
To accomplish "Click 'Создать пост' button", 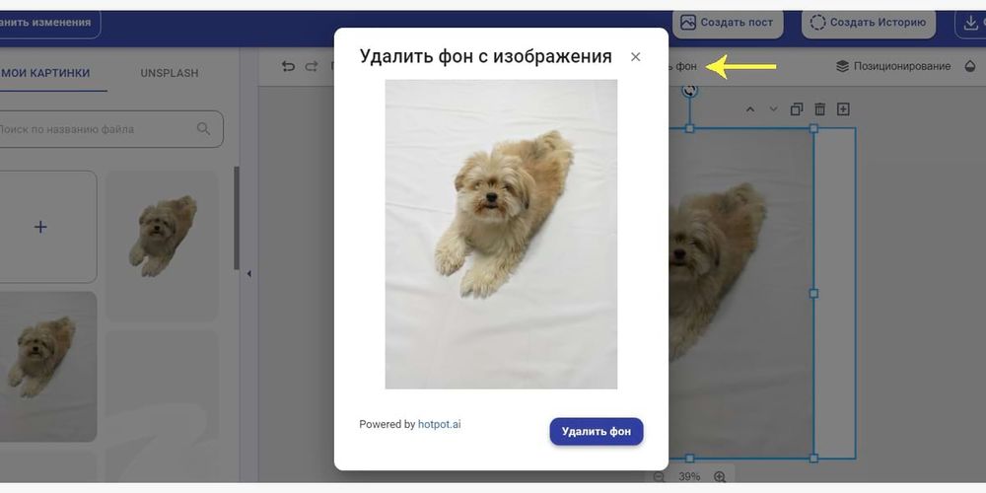I will (x=728, y=23).
